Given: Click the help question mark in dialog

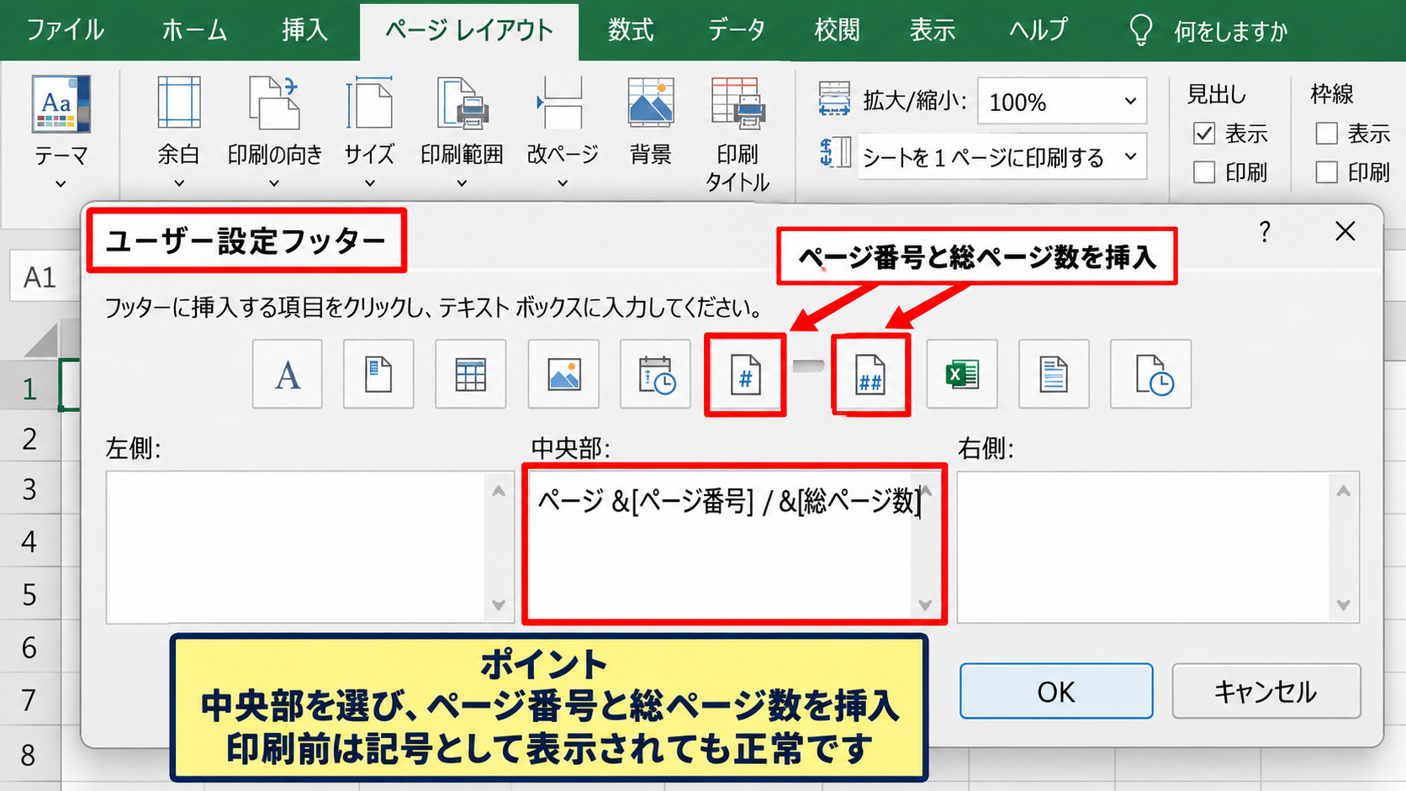Looking at the screenshot, I should point(1264,231).
